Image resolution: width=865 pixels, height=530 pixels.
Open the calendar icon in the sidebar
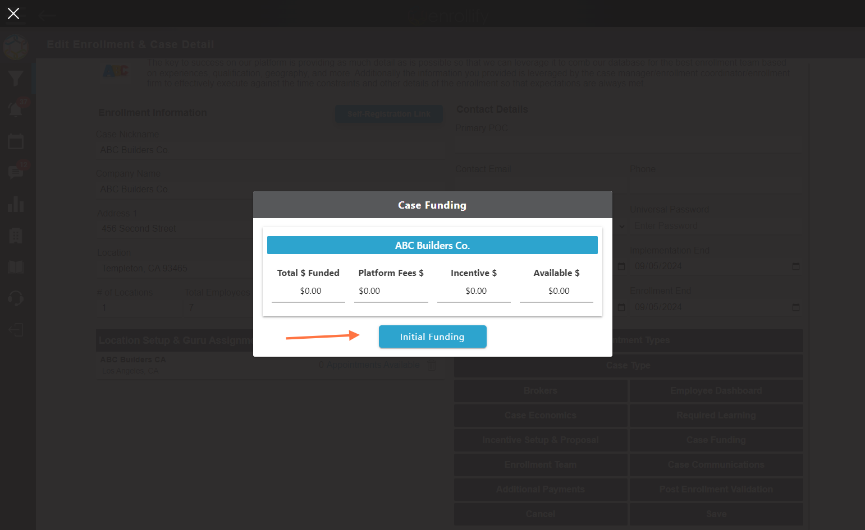coord(16,142)
